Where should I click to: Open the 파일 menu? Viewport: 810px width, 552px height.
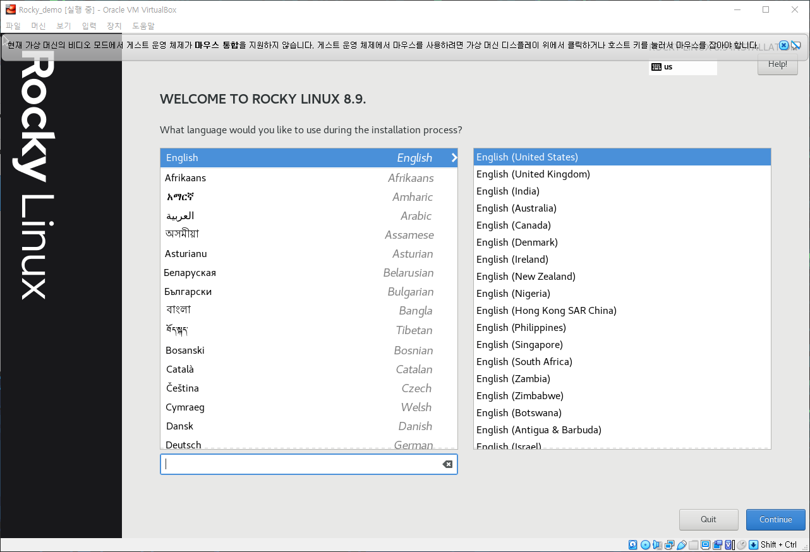point(13,26)
